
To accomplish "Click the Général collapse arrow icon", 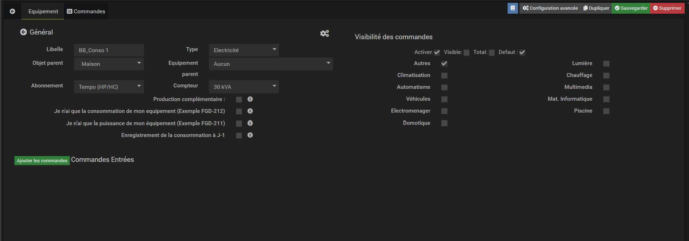I will pos(23,32).
